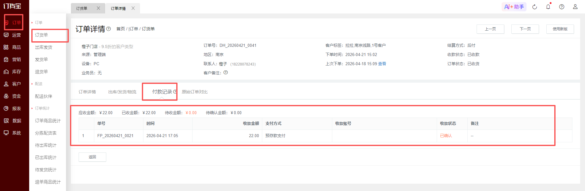The image size is (585, 191).
Task: Click payment record number FP_20260421_0021
Action: [x=115, y=136]
